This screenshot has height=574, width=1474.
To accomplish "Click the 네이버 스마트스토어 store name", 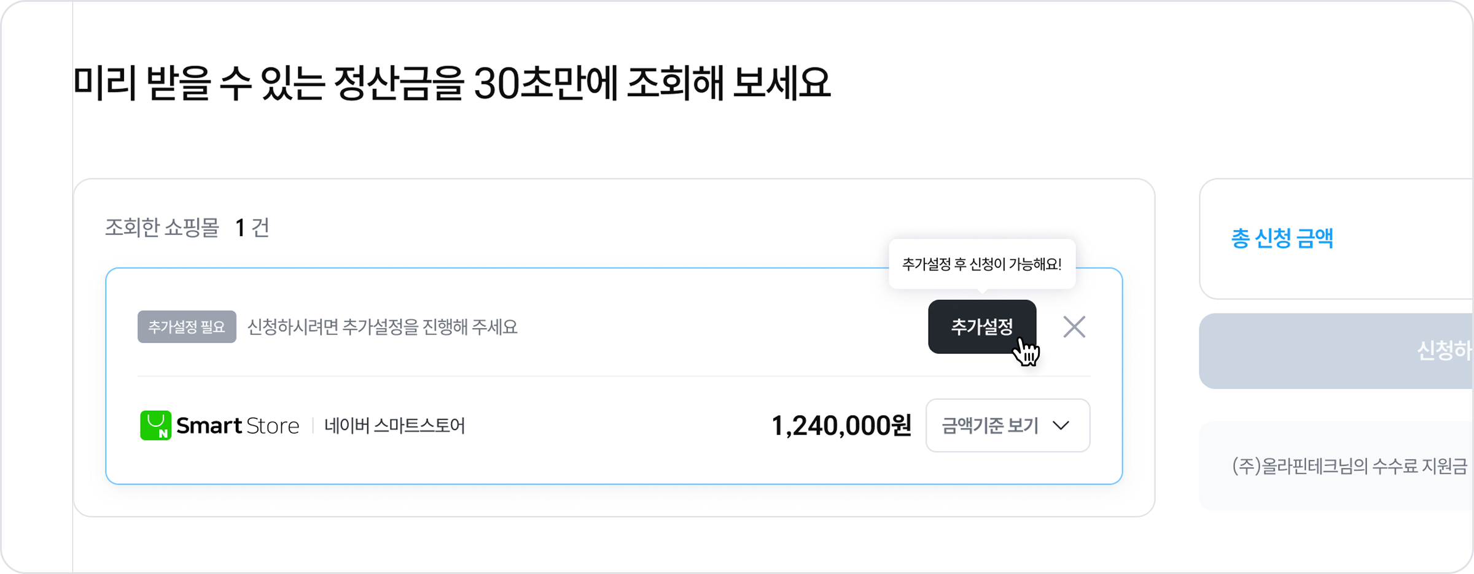I will click(x=394, y=426).
